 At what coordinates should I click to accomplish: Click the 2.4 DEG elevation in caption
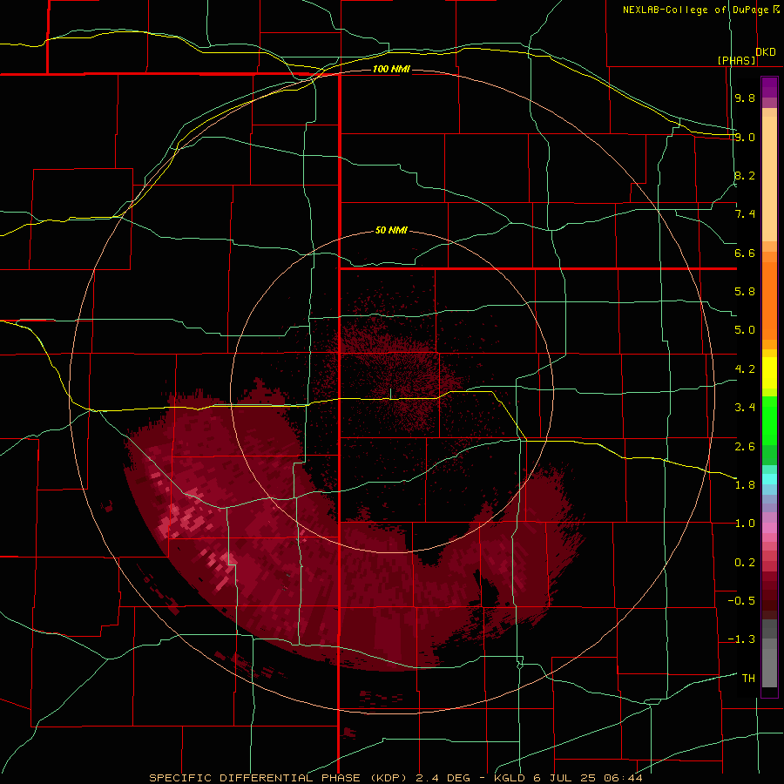[442, 778]
